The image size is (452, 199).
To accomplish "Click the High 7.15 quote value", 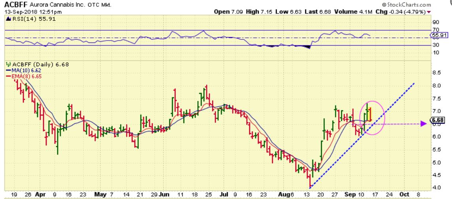I will [x=259, y=12].
